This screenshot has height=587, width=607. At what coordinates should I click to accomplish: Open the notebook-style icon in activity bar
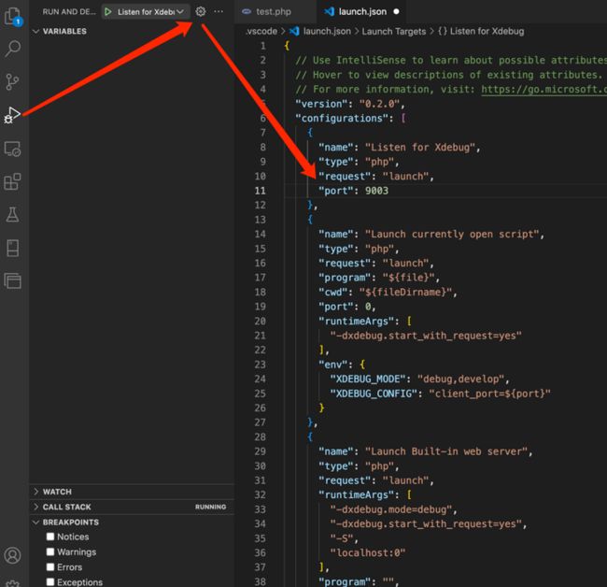pos(12,248)
